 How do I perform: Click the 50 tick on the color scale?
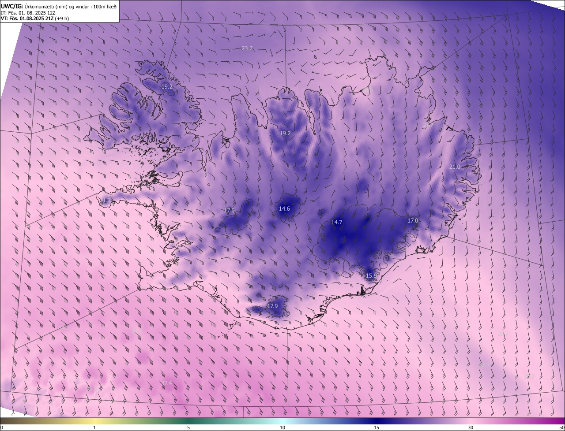click(x=561, y=427)
